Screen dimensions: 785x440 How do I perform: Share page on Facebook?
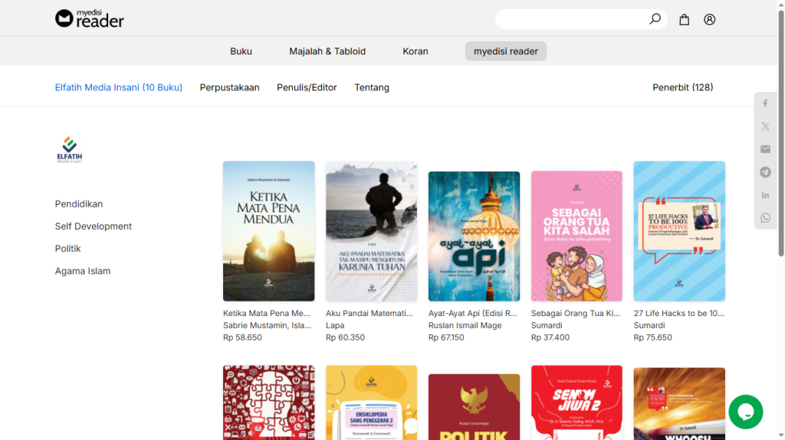tap(765, 103)
